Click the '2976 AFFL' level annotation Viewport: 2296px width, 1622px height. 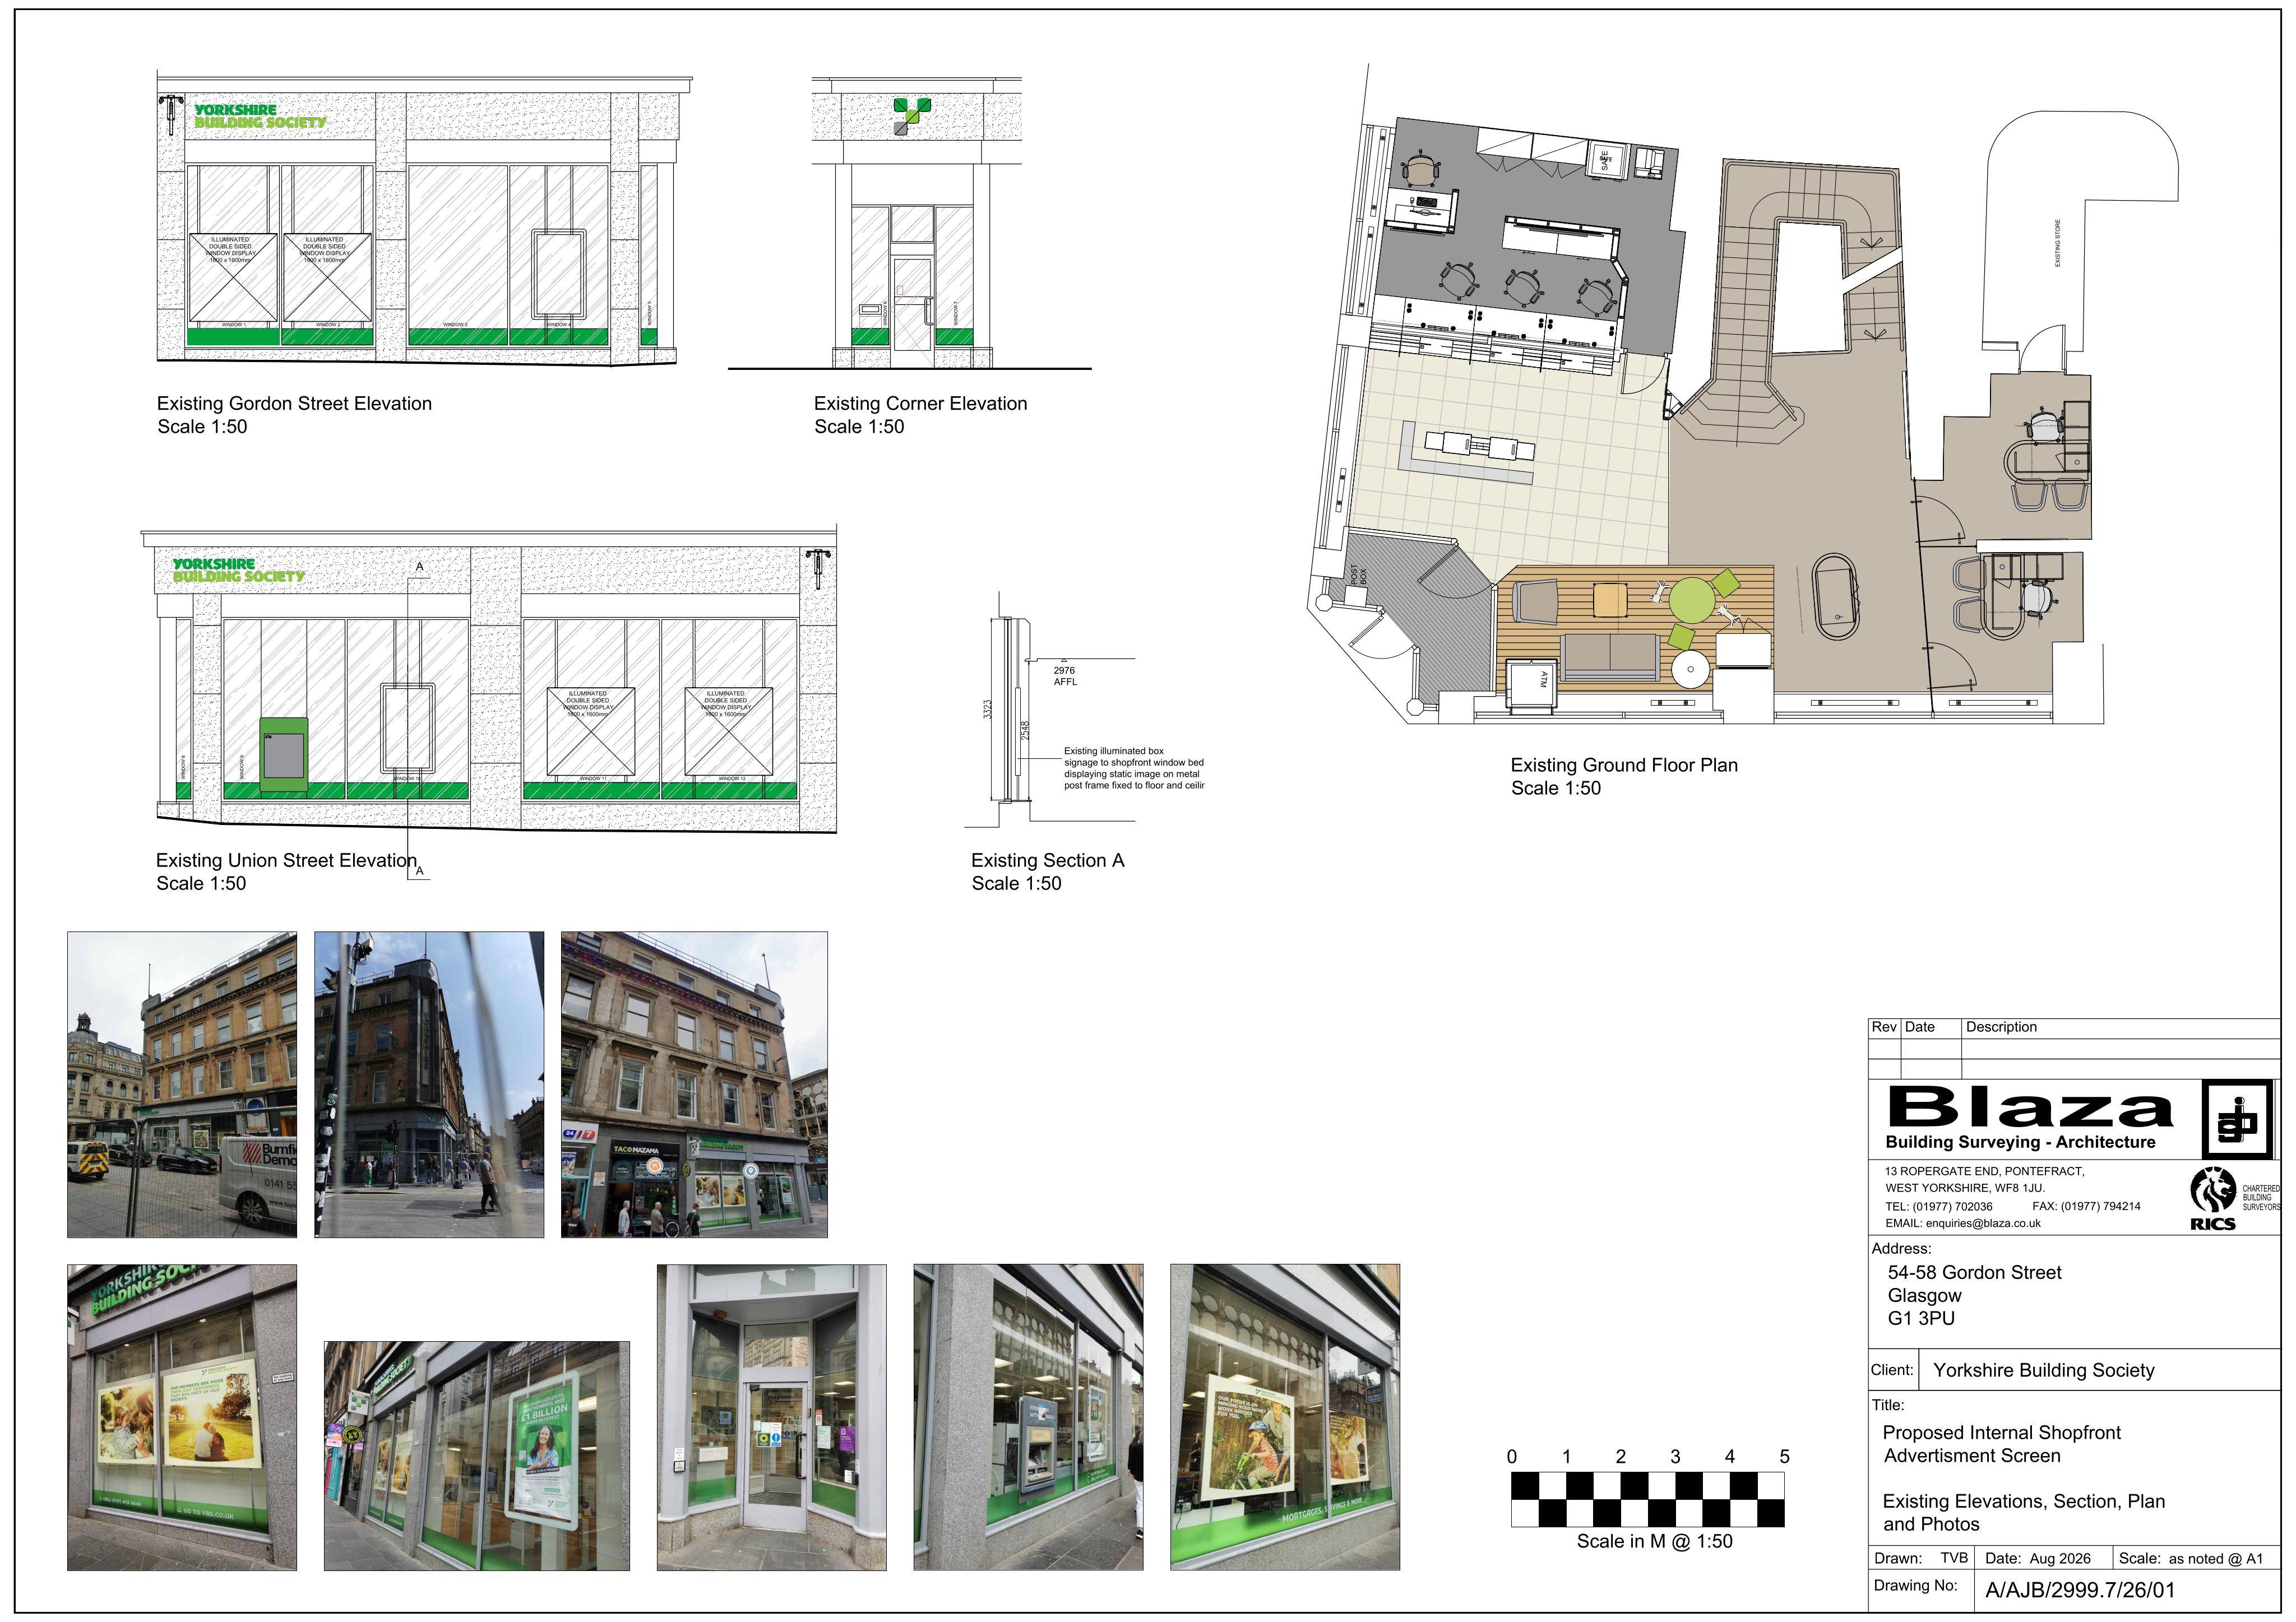pyautogui.click(x=1065, y=676)
